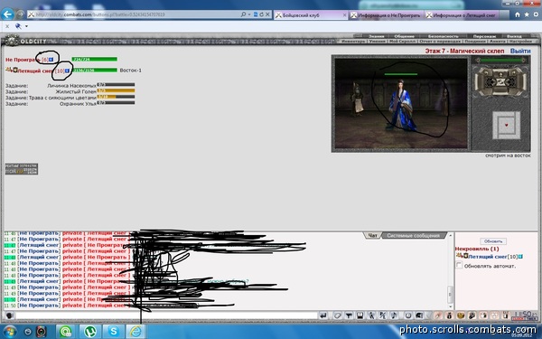Image resolution: width=542 pixels, height=339 pixels.
Task: Switch to browser tab Бойцовский клуб
Action: [311, 14]
